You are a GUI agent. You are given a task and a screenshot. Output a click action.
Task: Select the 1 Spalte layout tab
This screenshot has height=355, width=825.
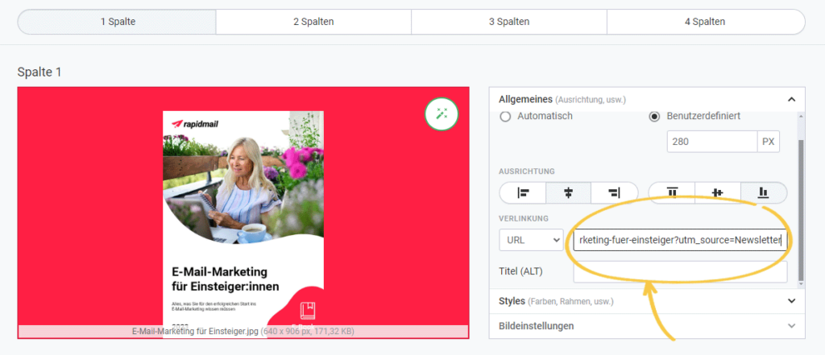[x=117, y=22]
